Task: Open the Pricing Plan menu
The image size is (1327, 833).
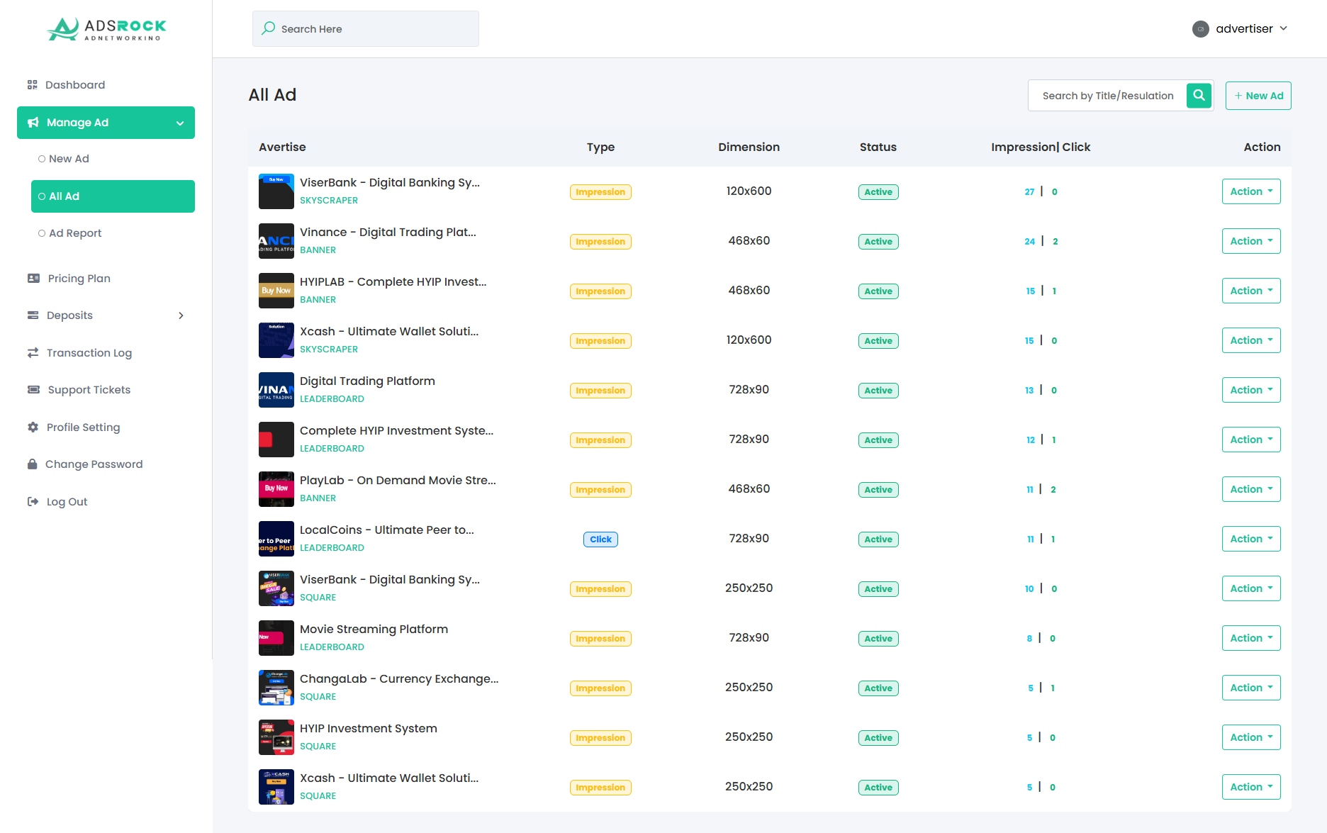Action: pos(79,279)
